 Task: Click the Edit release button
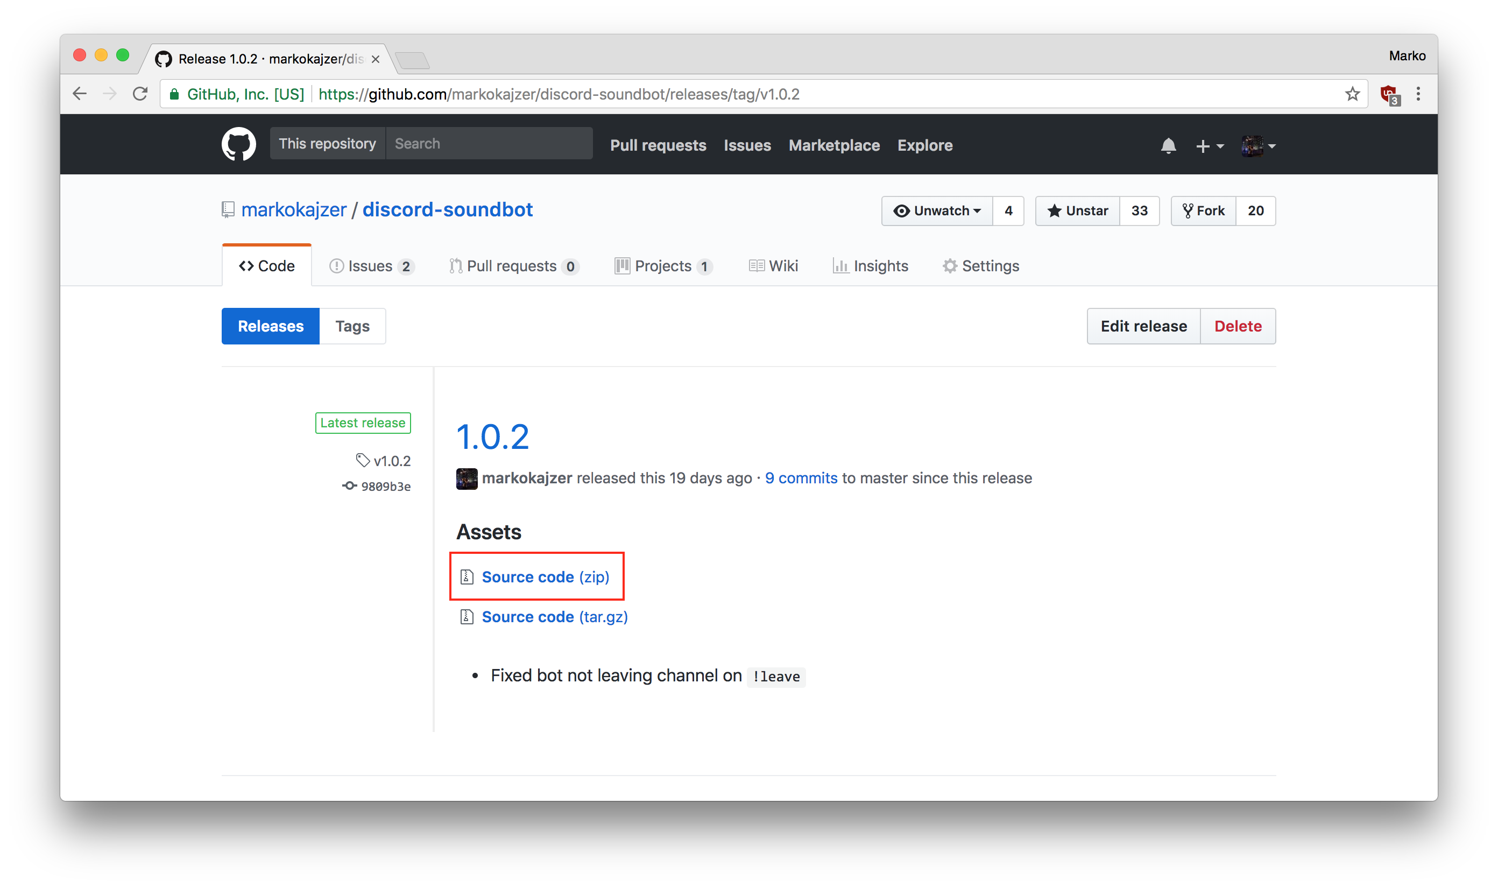1143,326
